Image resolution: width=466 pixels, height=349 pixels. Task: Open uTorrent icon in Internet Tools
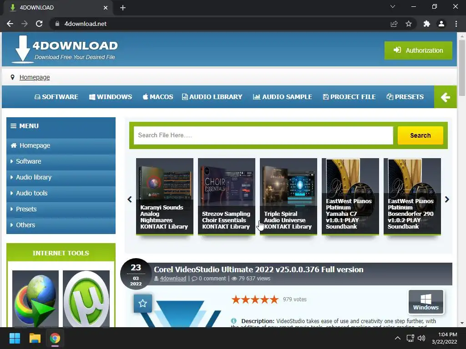(86, 299)
